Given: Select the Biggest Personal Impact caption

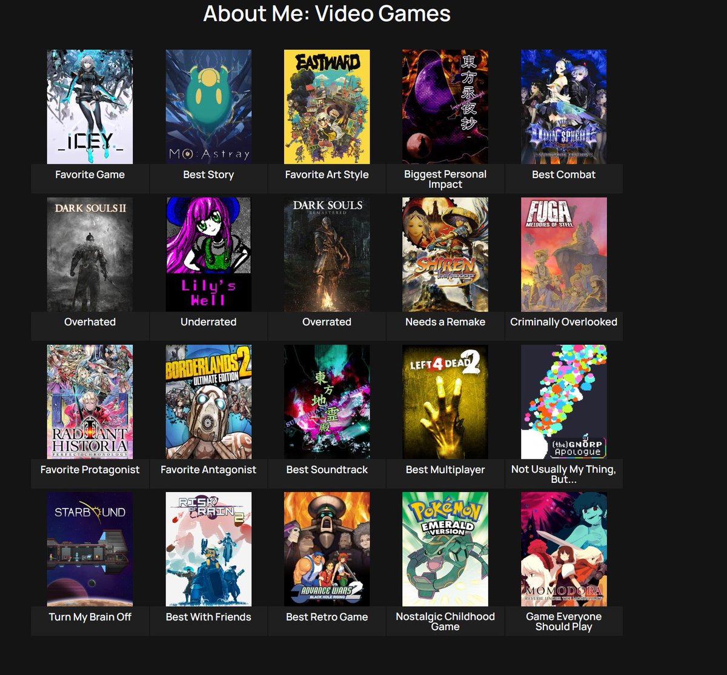Looking at the screenshot, I should [445, 179].
